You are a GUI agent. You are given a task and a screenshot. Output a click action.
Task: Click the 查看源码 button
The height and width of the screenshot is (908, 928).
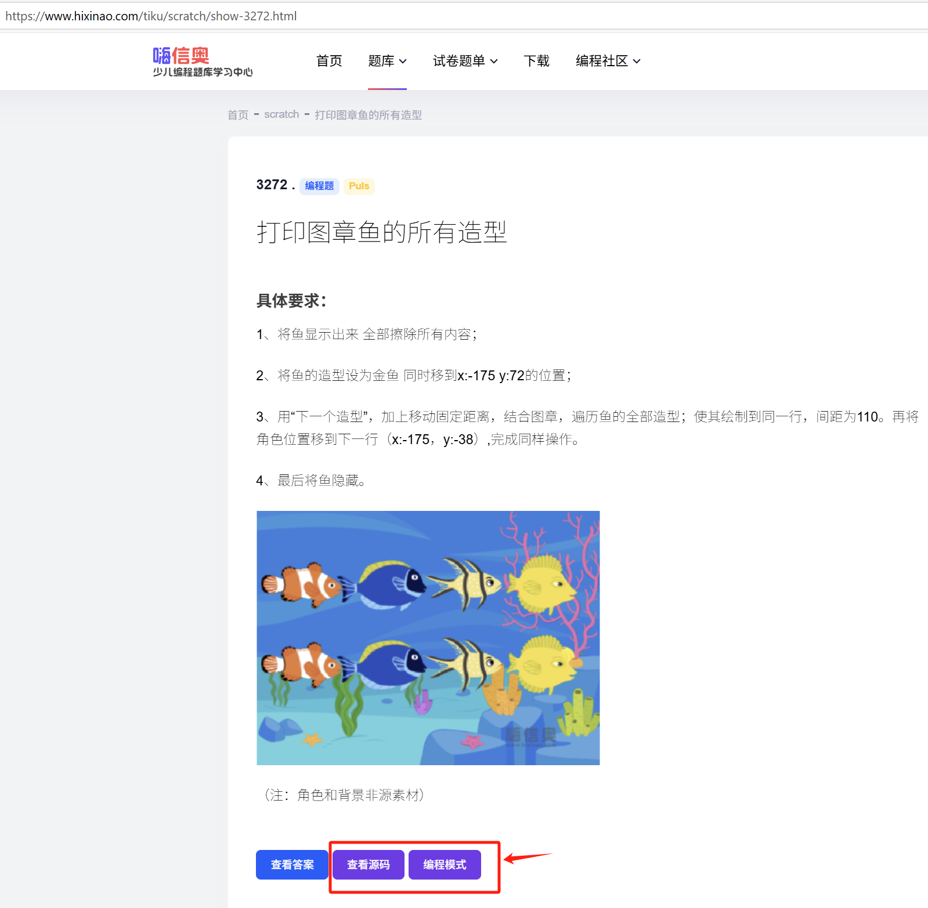tap(369, 864)
